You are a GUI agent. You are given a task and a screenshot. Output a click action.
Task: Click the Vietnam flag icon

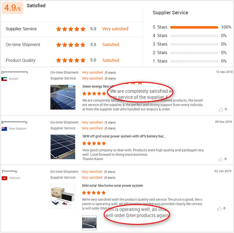point(4,178)
